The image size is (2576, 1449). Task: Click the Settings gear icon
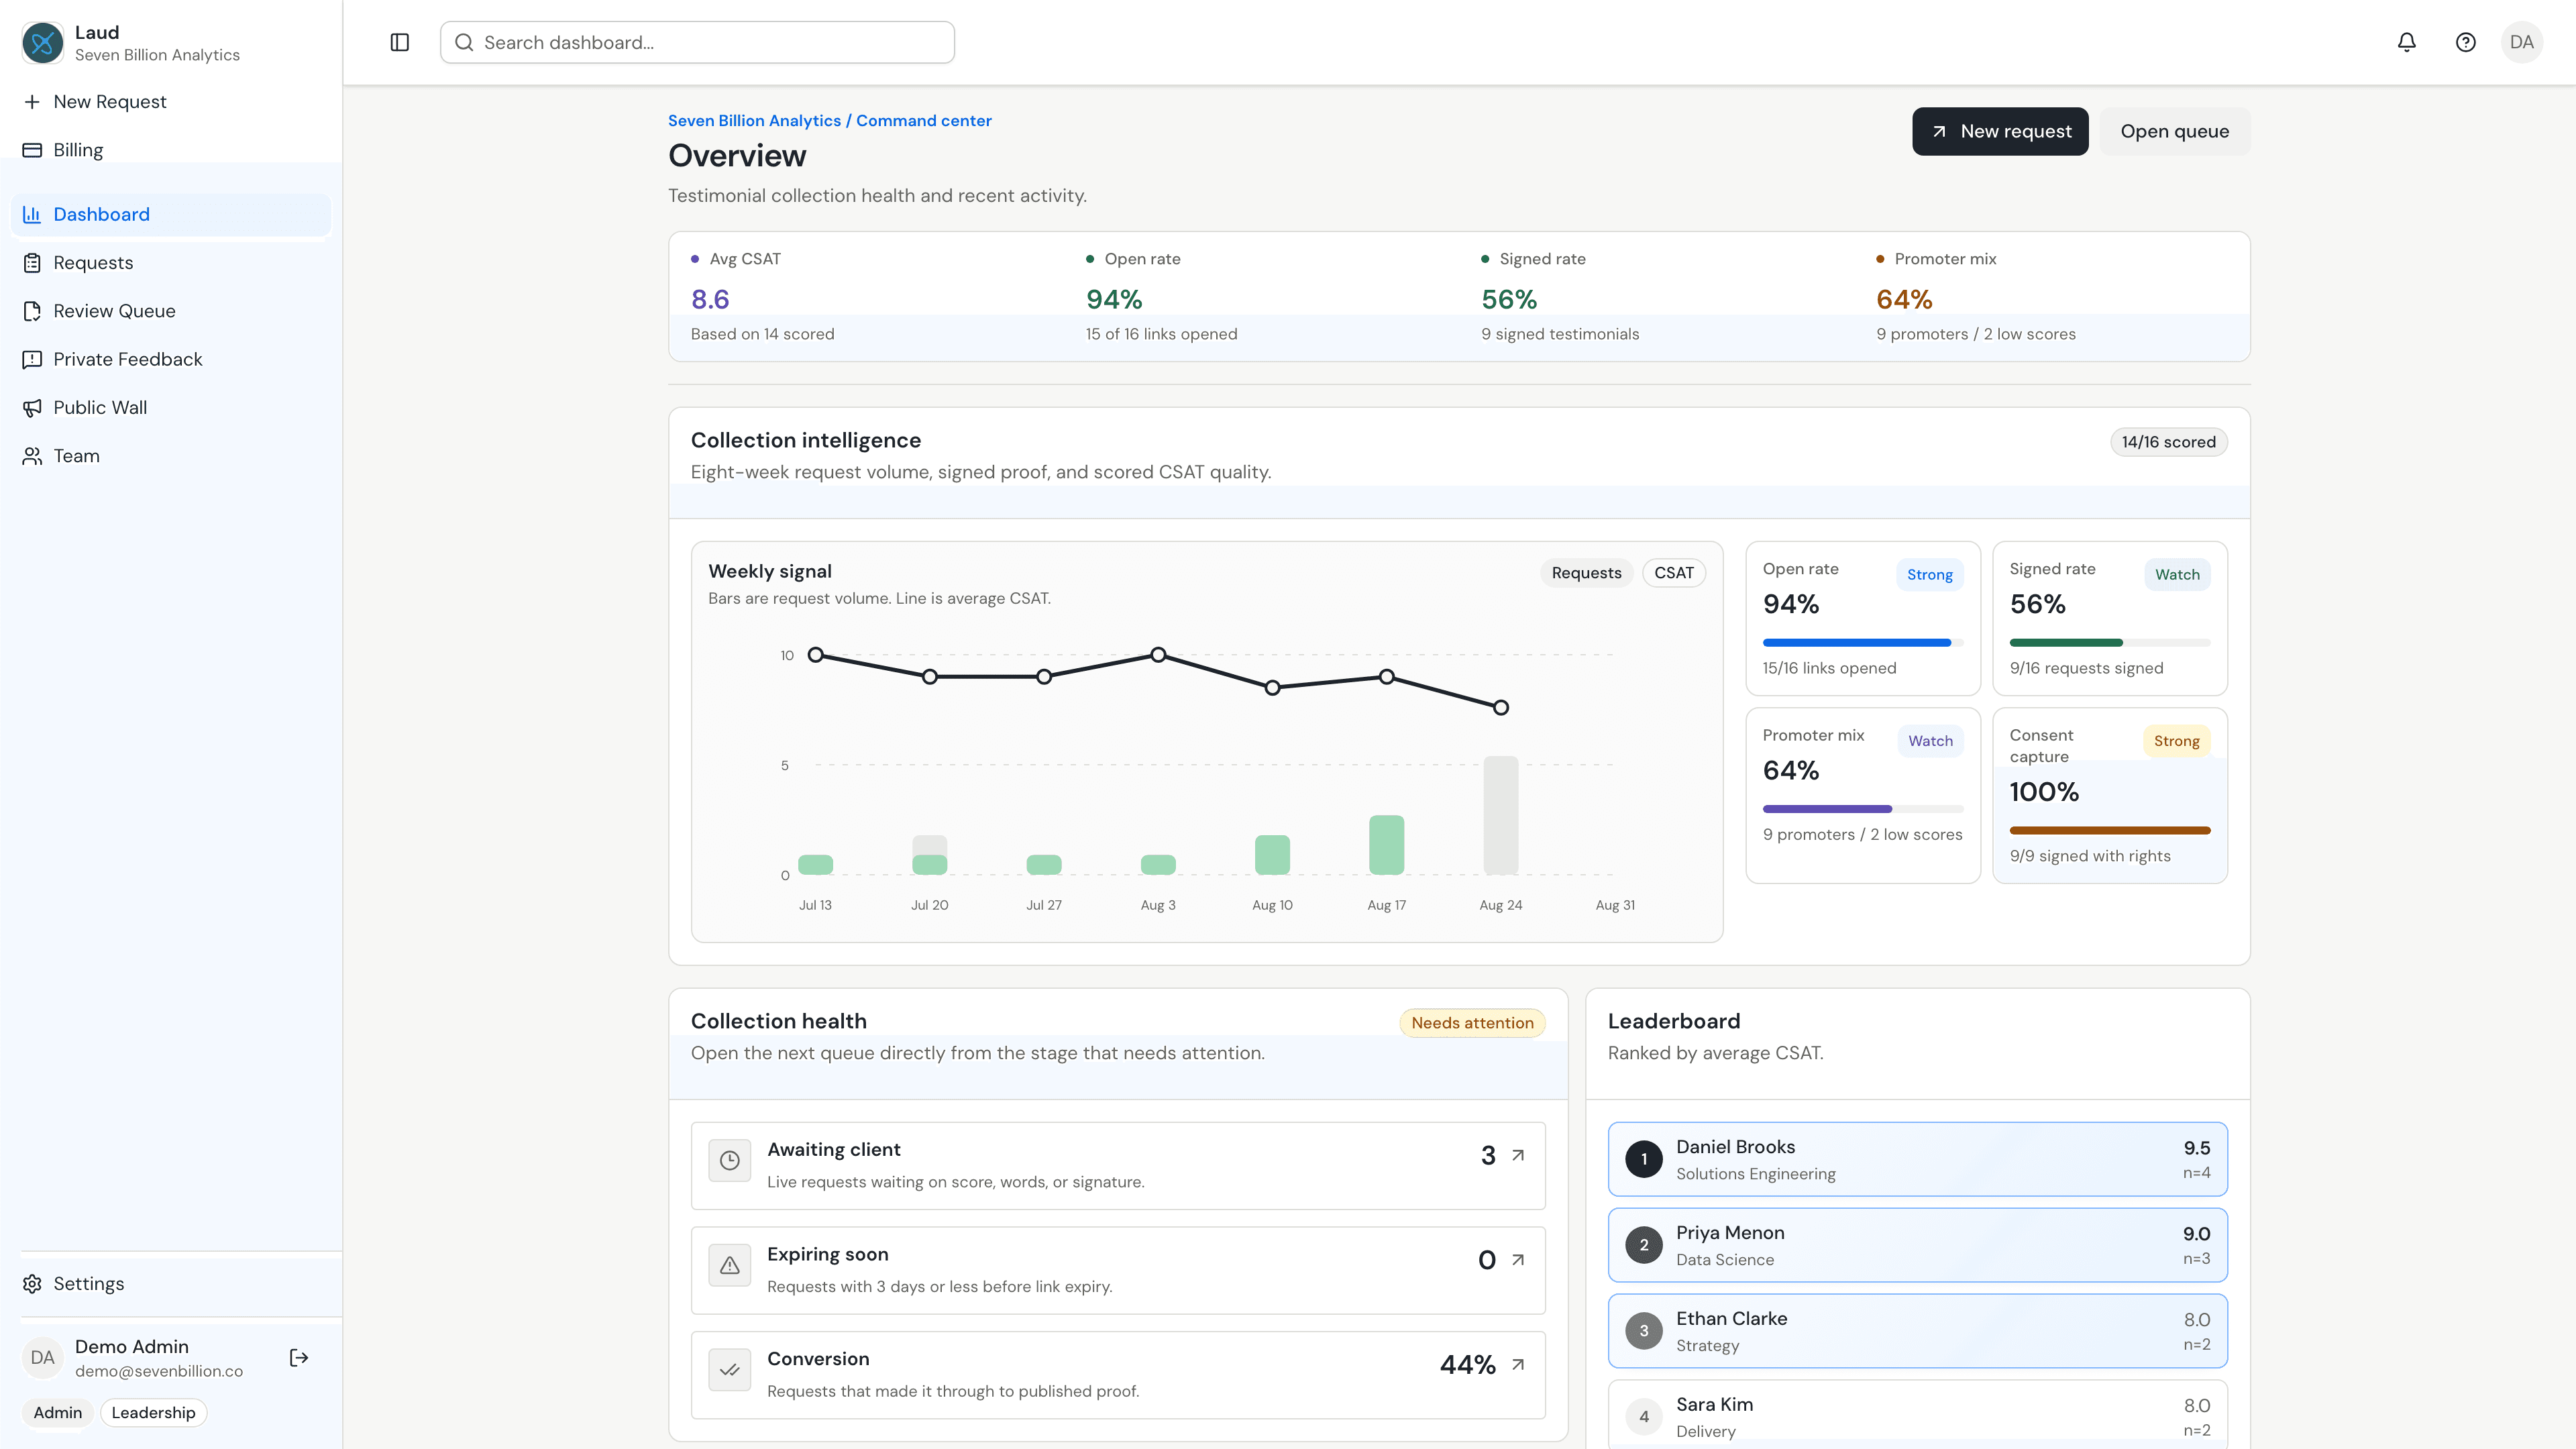point(32,1283)
